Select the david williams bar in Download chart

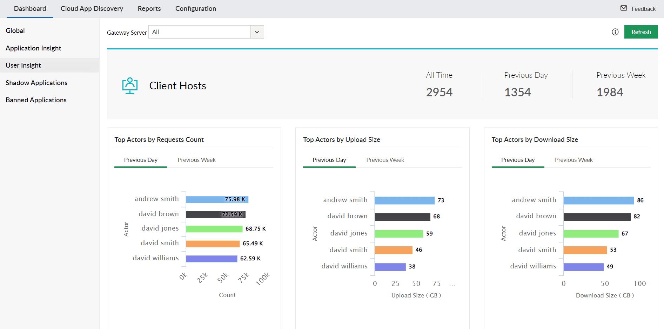584,267
